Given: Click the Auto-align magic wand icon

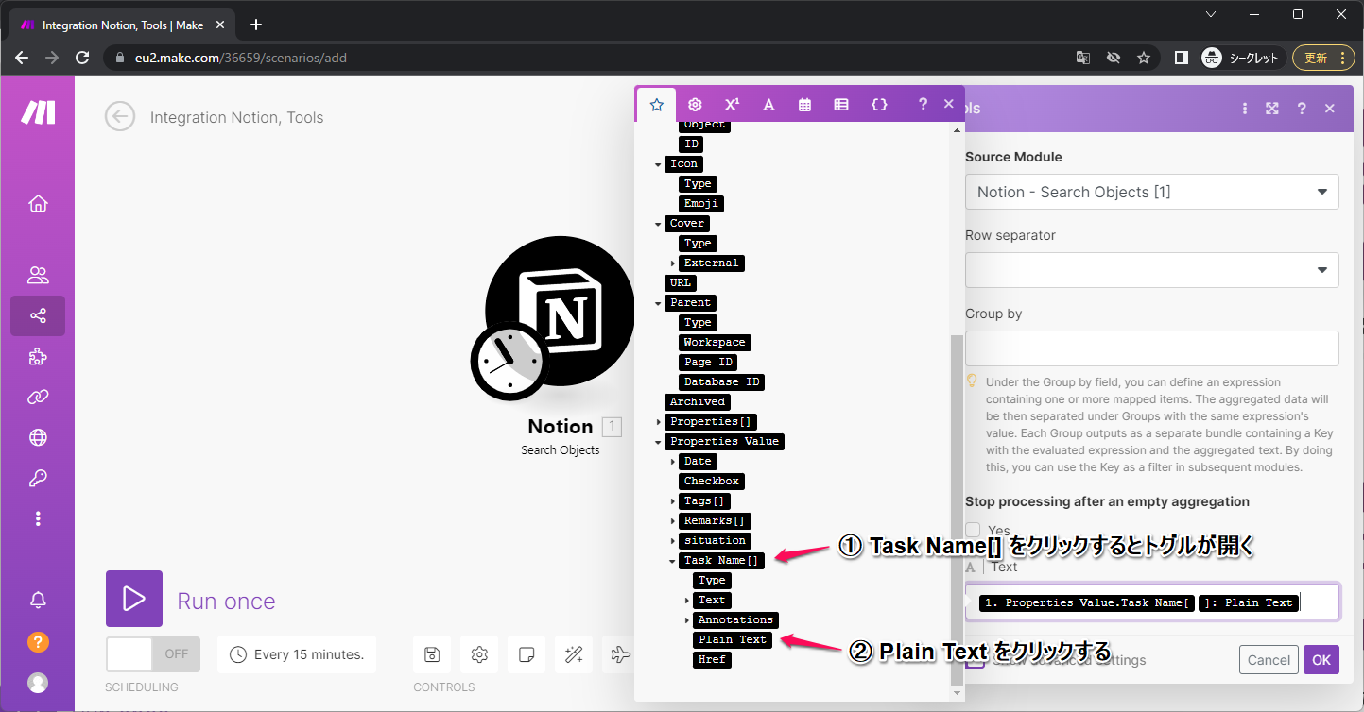Looking at the screenshot, I should pos(574,654).
